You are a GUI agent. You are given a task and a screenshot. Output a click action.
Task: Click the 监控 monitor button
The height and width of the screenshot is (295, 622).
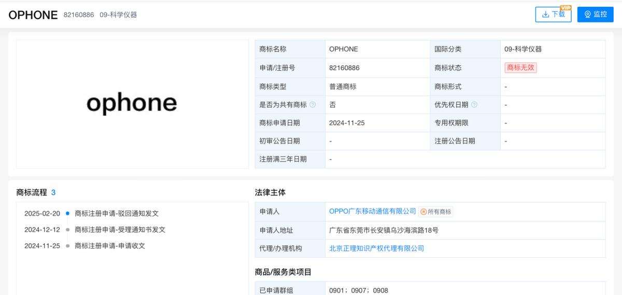pyautogui.click(x=595, y=15)
